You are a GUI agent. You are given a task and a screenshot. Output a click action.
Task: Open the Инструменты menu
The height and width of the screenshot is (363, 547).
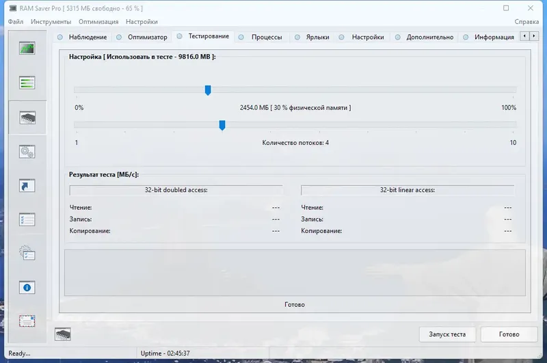pyautogui.click(x=51, y=22)
